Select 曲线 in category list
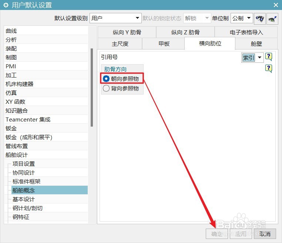This screenshot has height=243, width=282. 46,31
